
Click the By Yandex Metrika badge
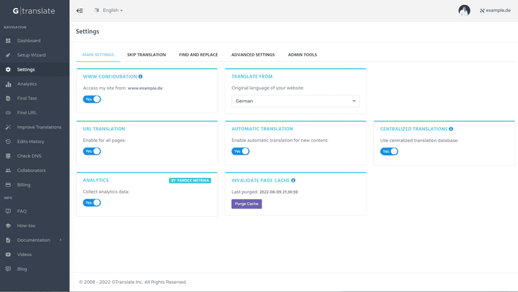coord(190,180)
